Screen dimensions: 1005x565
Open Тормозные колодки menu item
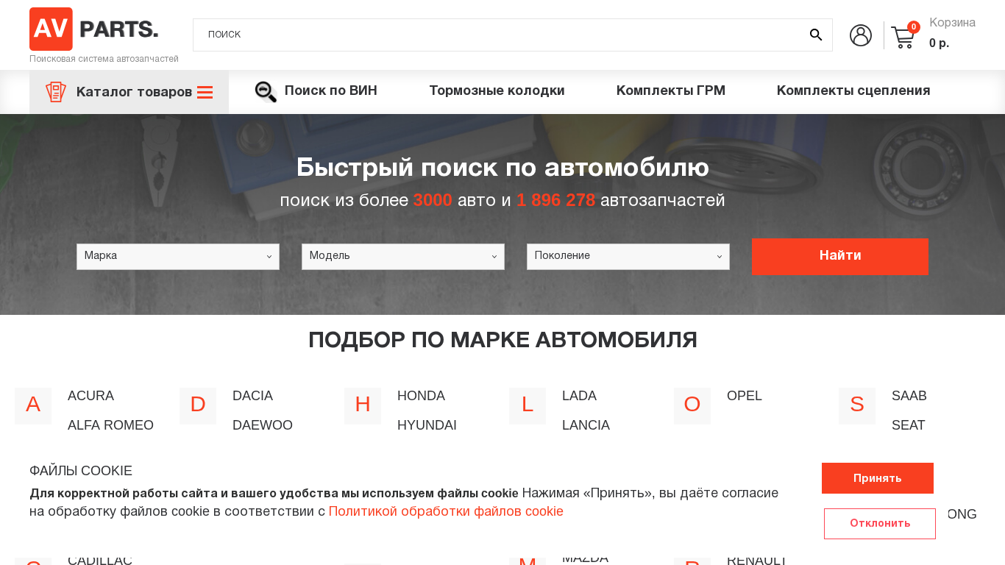click(x=497, y=91)
